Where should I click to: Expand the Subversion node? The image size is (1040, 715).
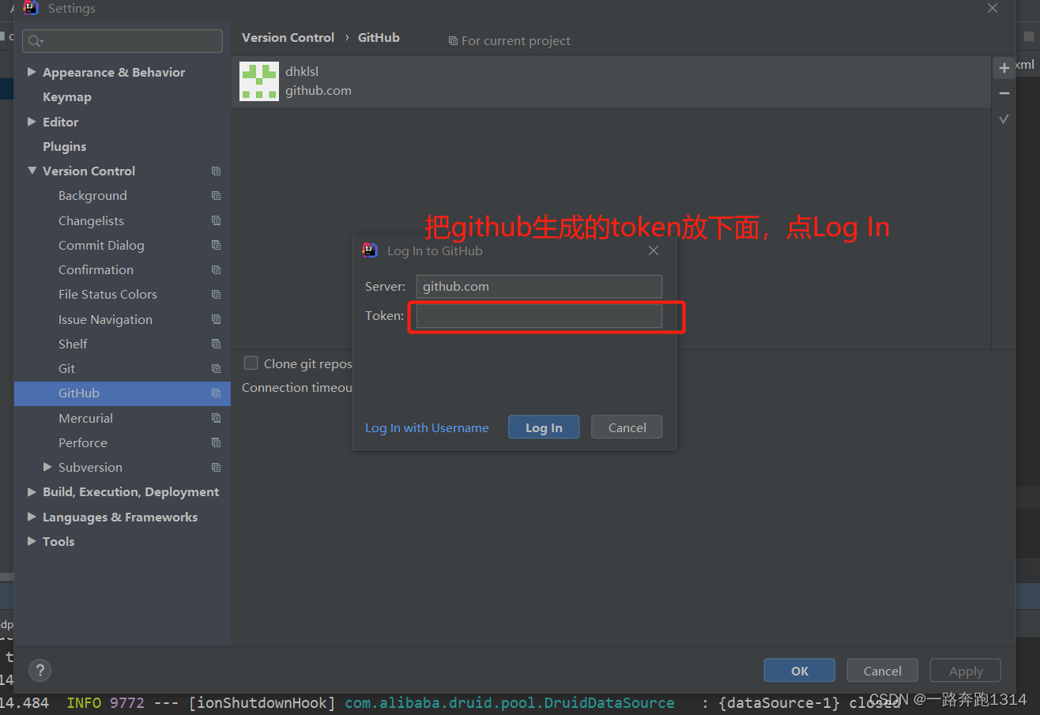click(x=47, y=467)
